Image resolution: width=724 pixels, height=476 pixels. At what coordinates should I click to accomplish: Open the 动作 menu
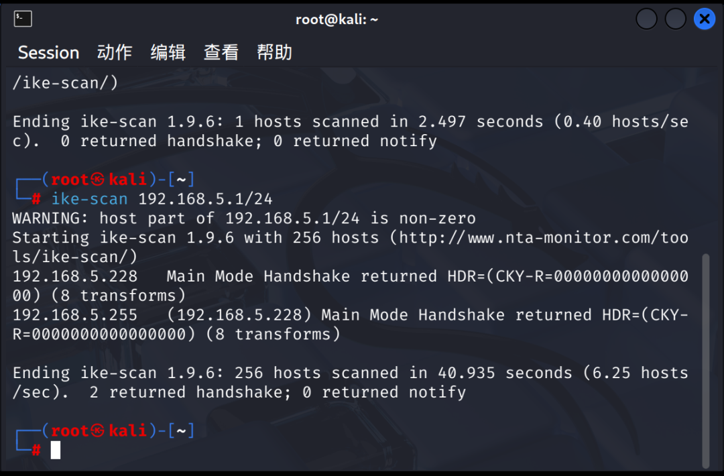coord(115,52)
